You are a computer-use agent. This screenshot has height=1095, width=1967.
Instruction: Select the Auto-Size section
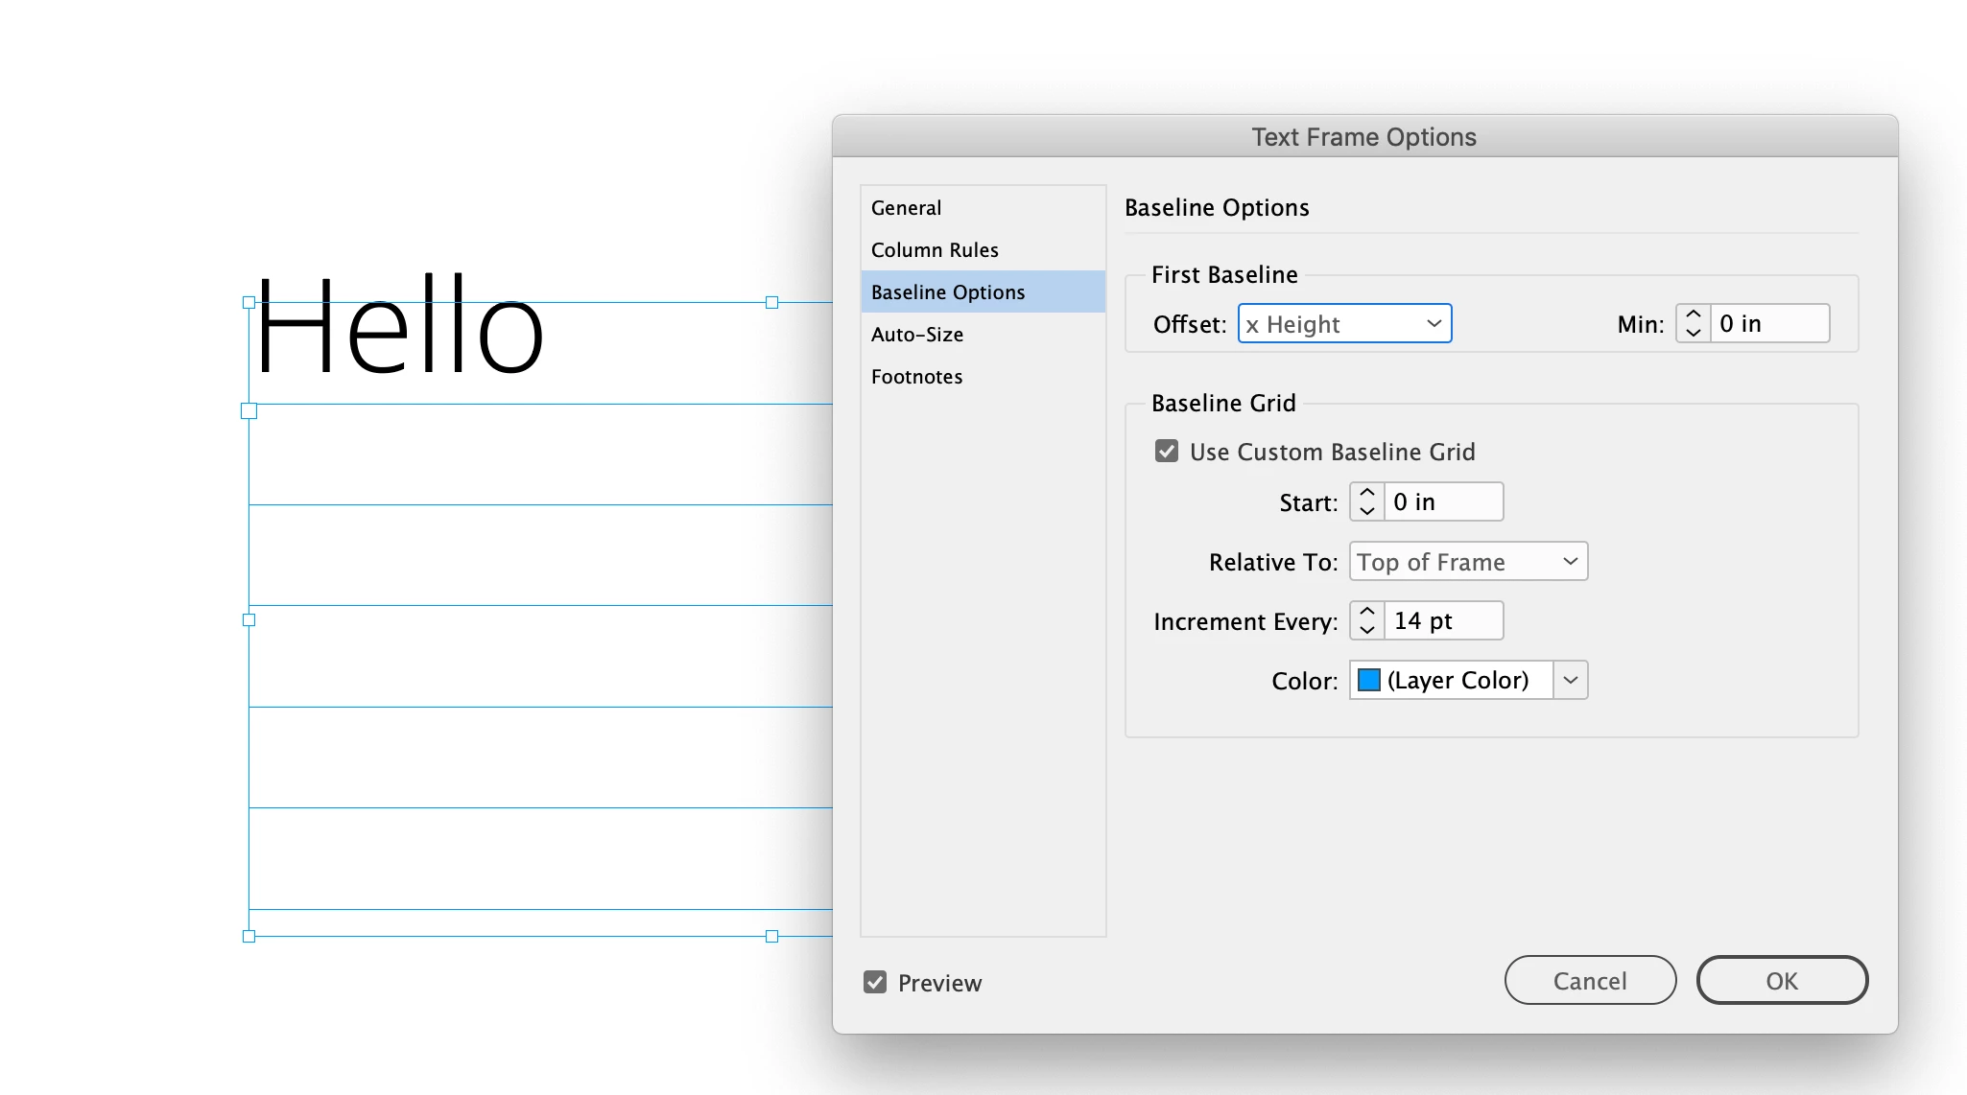pos(916,335)
